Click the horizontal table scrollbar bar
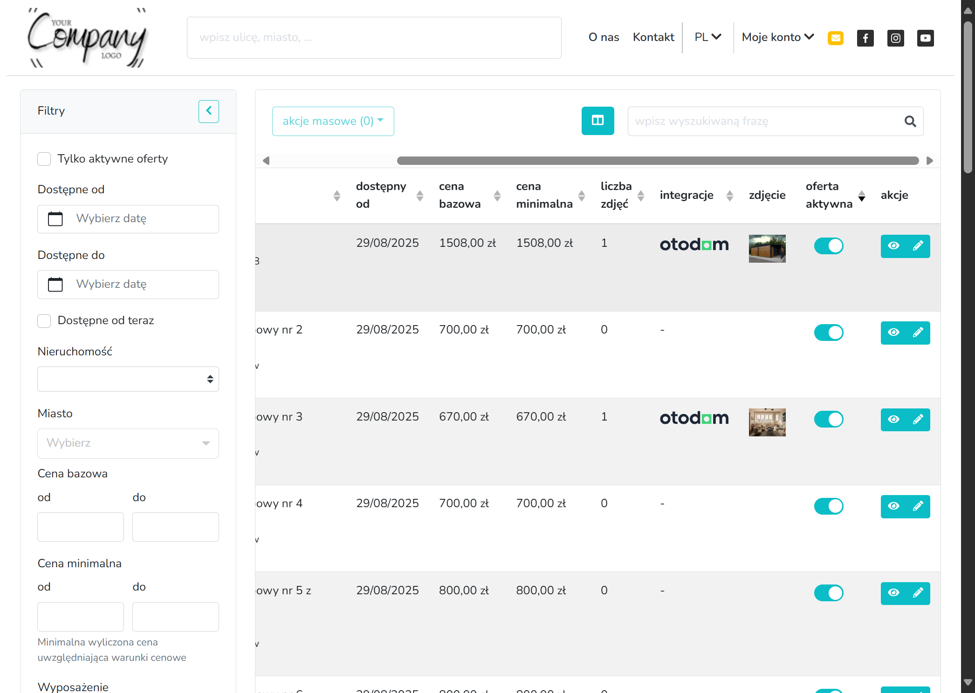 (x=658, y=161)
